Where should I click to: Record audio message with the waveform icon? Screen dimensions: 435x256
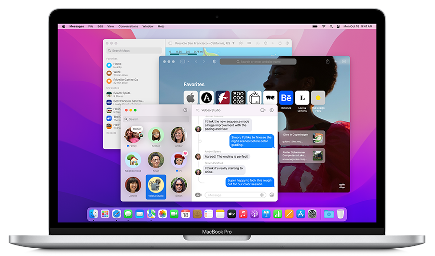pos(261,195)
